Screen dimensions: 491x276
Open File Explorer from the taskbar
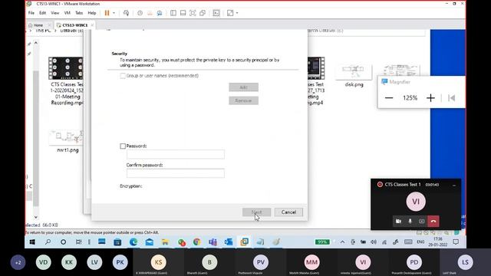pyautogui.click(x=165, y=242)
